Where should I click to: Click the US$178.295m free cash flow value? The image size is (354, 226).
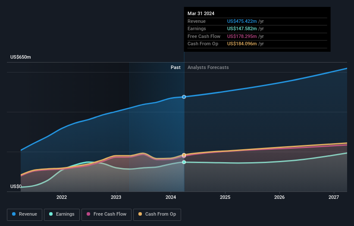[x=242, y=36]
